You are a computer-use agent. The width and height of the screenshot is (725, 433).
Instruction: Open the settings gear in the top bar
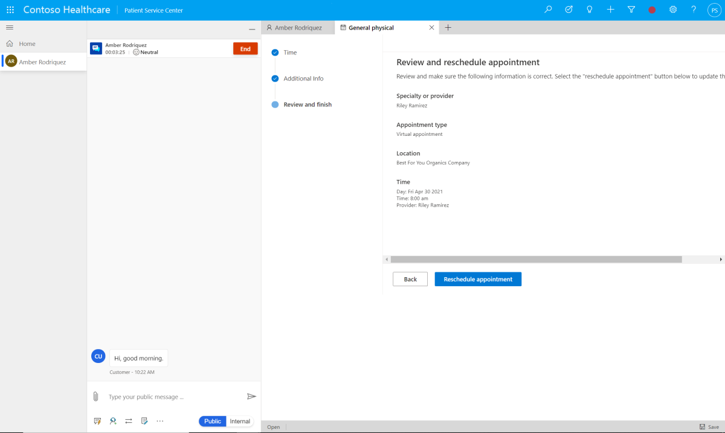click(x=673, y=10)
